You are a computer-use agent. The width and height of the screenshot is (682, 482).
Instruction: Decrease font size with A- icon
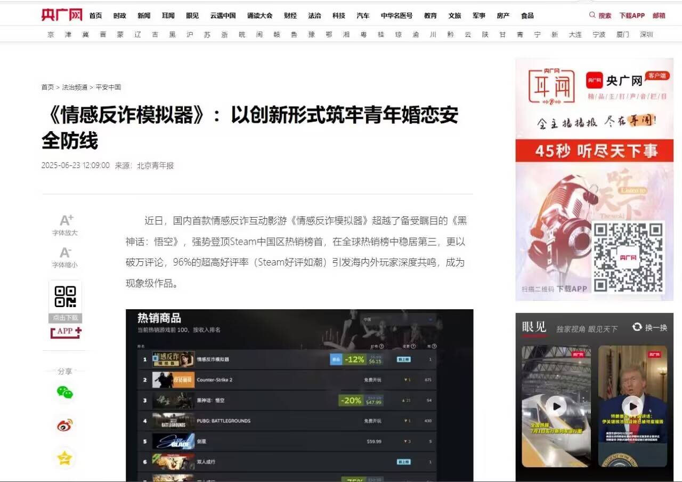point(65,253)
